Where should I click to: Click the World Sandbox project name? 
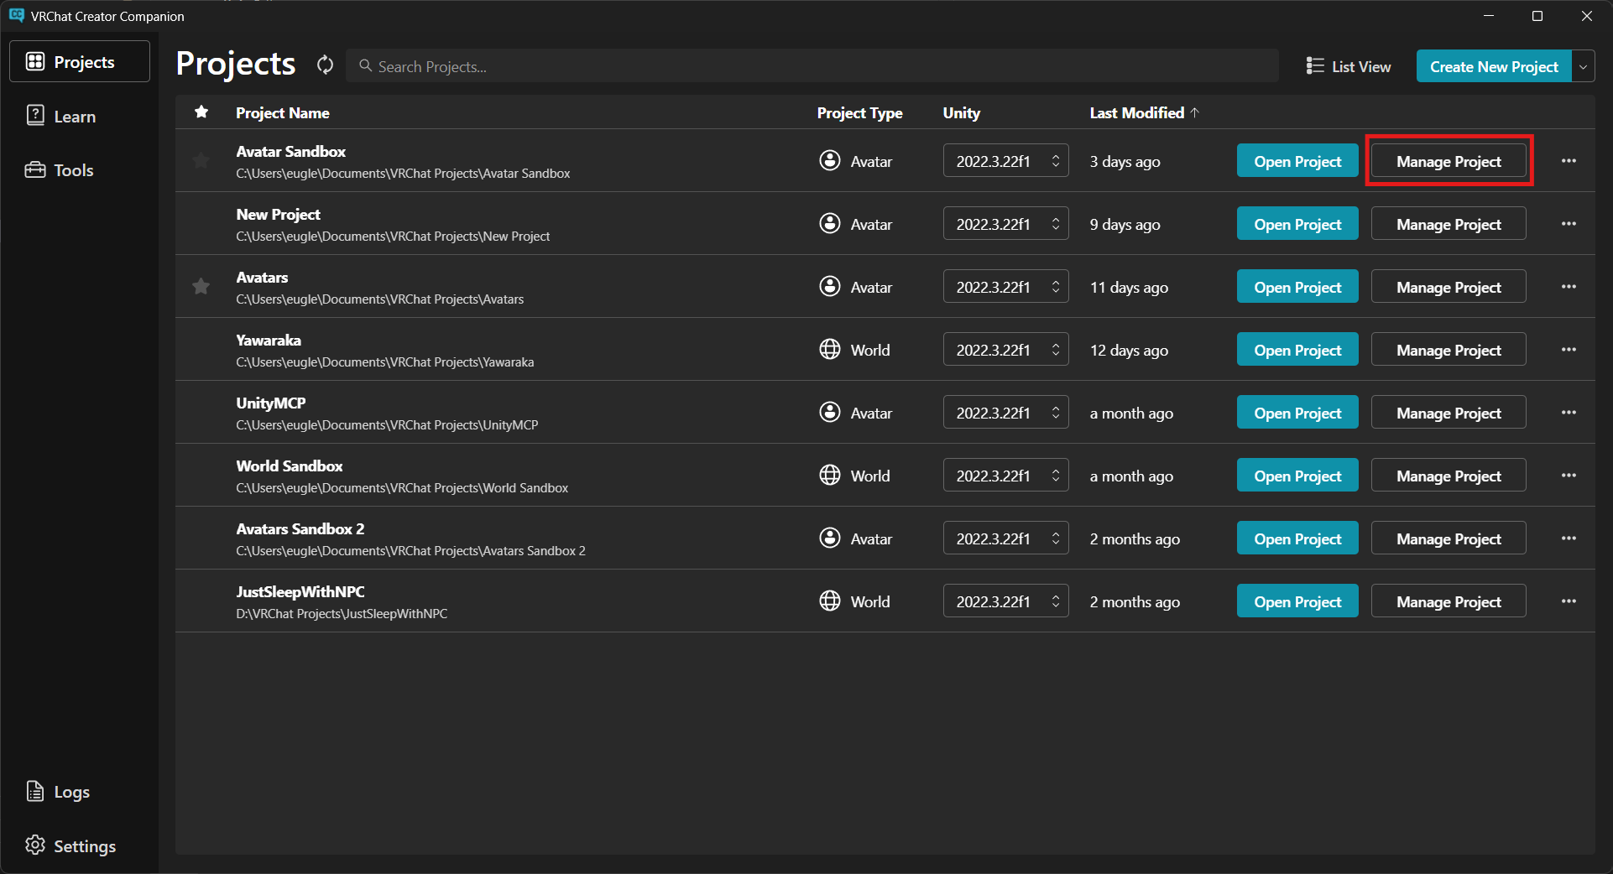tap(290, 466)
